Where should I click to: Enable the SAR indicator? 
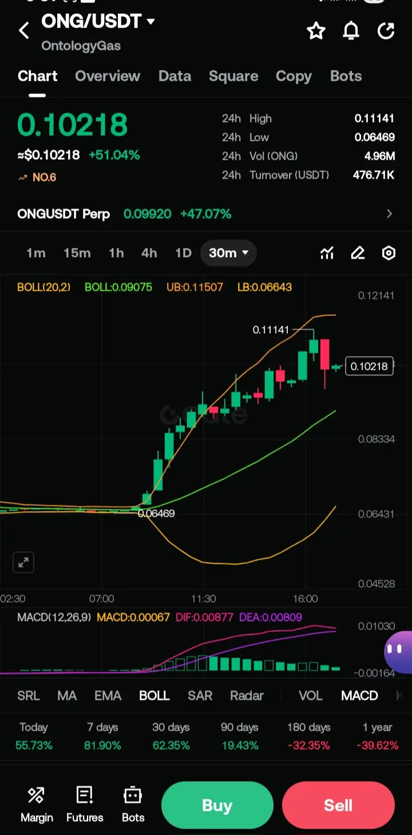click(200, 696)
